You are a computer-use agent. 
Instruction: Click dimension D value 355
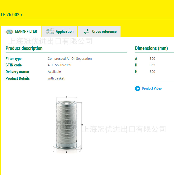pos(152,65)
